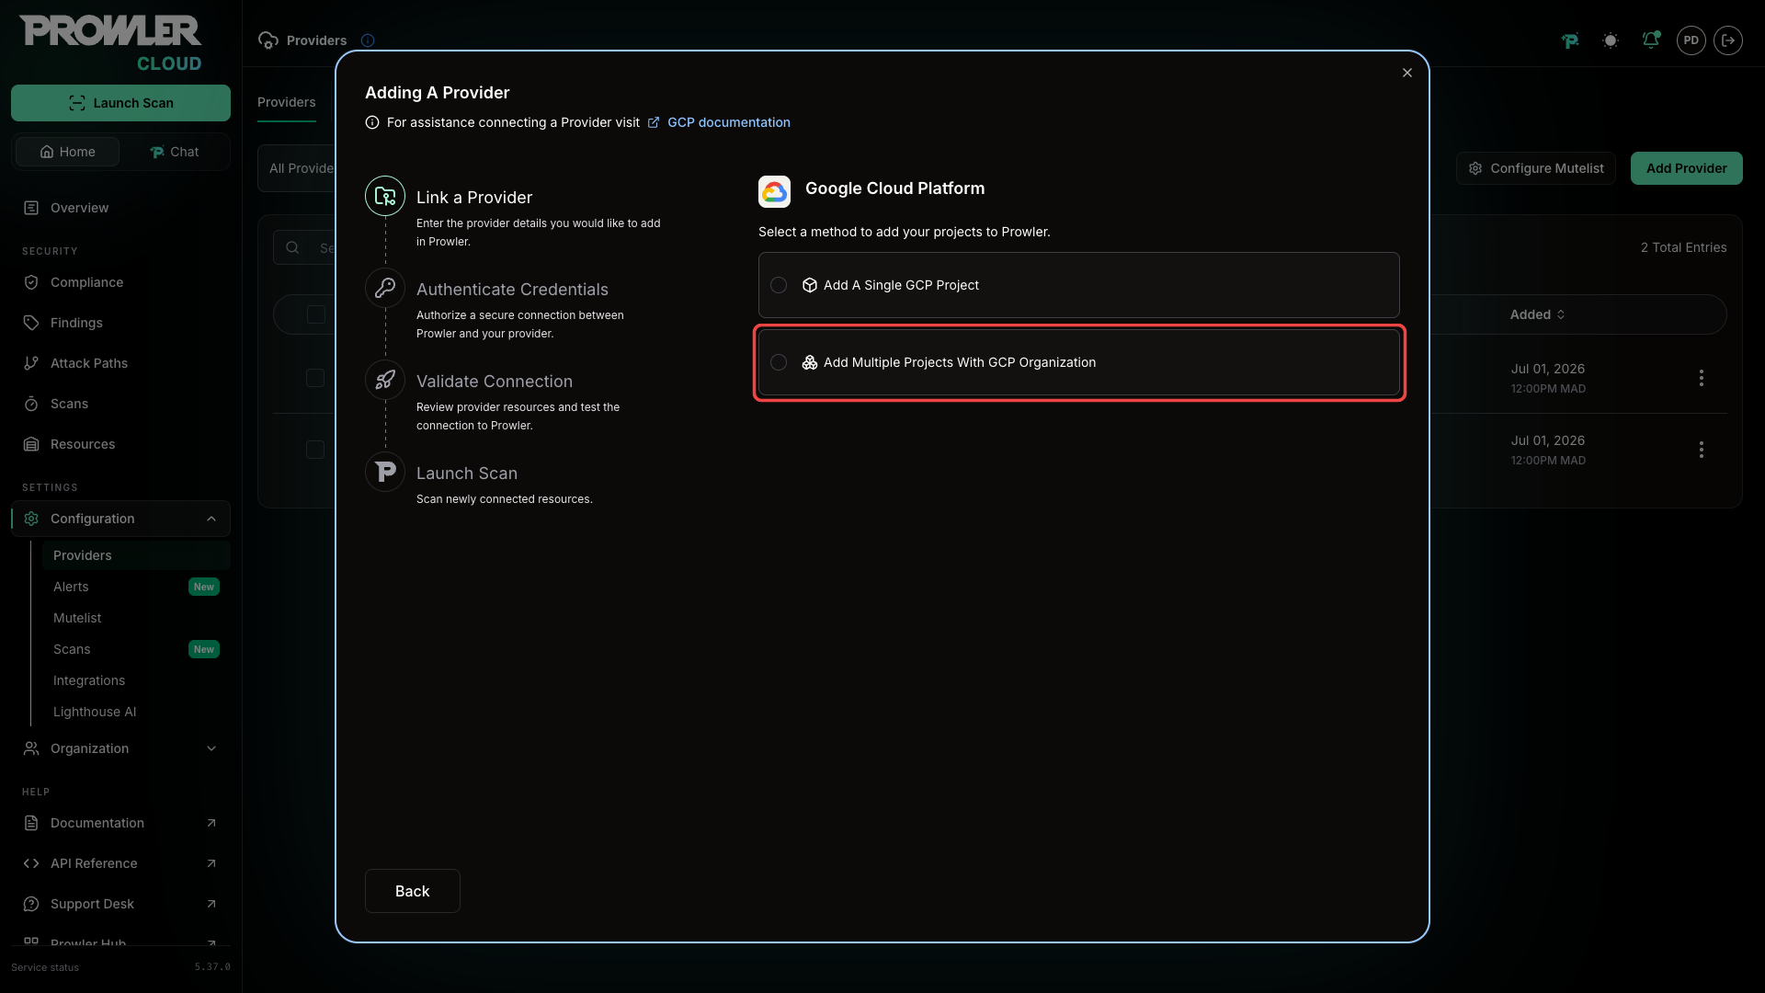Click the Resources stack icon

point(31,444)
